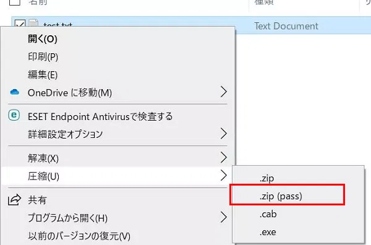Expand the 詳細設定オプション submenu arrow
This screenshot has width=371, height=245.
[224, 134]
